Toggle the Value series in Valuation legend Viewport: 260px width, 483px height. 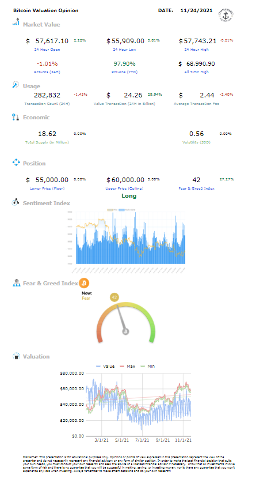point(105,366)
